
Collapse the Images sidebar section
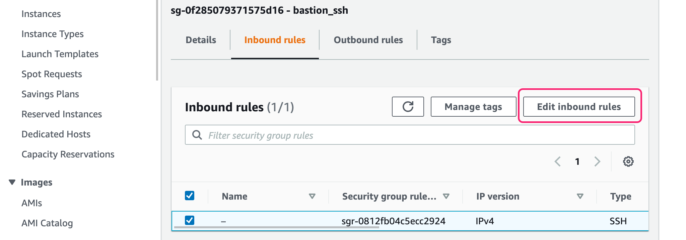pyautogui.click(x=12, y=182)
